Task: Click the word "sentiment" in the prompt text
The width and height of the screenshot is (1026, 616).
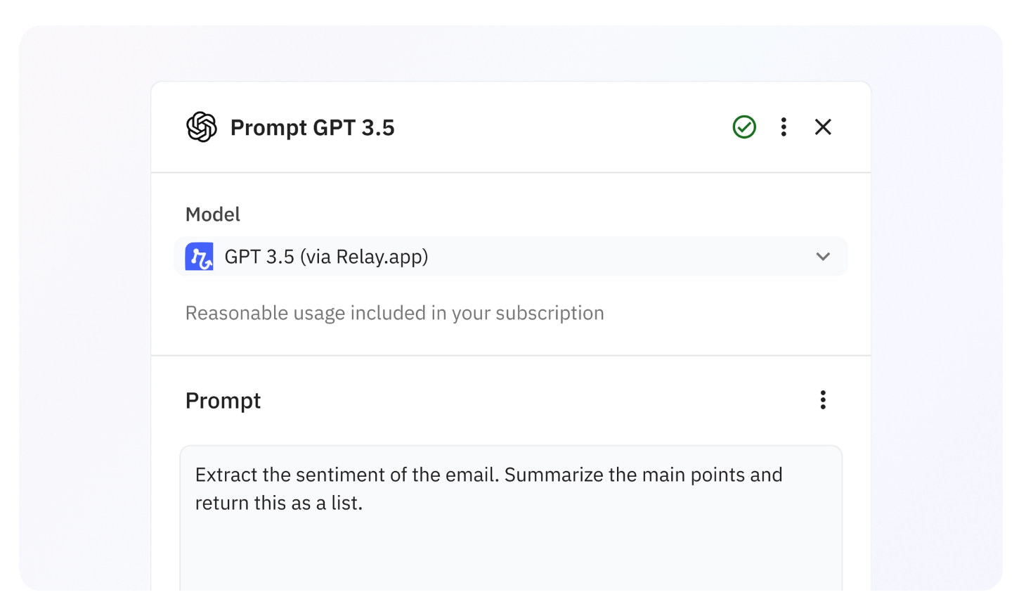Action: coord(340,475)
